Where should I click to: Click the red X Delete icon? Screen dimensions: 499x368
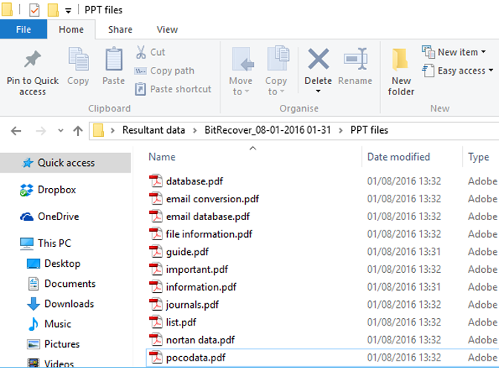pyautogui.click(x=319, y=59)
